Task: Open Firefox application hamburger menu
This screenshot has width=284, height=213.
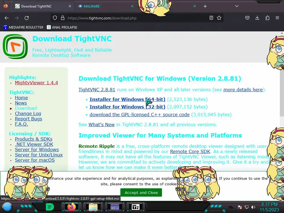Action: 277,18
